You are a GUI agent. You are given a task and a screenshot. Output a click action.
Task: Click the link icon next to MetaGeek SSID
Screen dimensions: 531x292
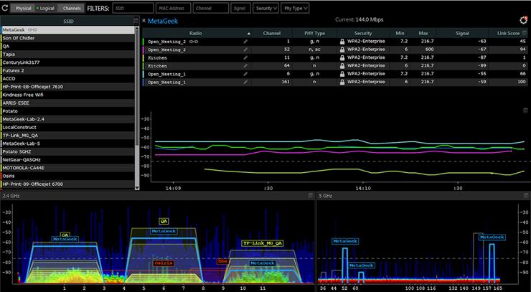point(32,29)
